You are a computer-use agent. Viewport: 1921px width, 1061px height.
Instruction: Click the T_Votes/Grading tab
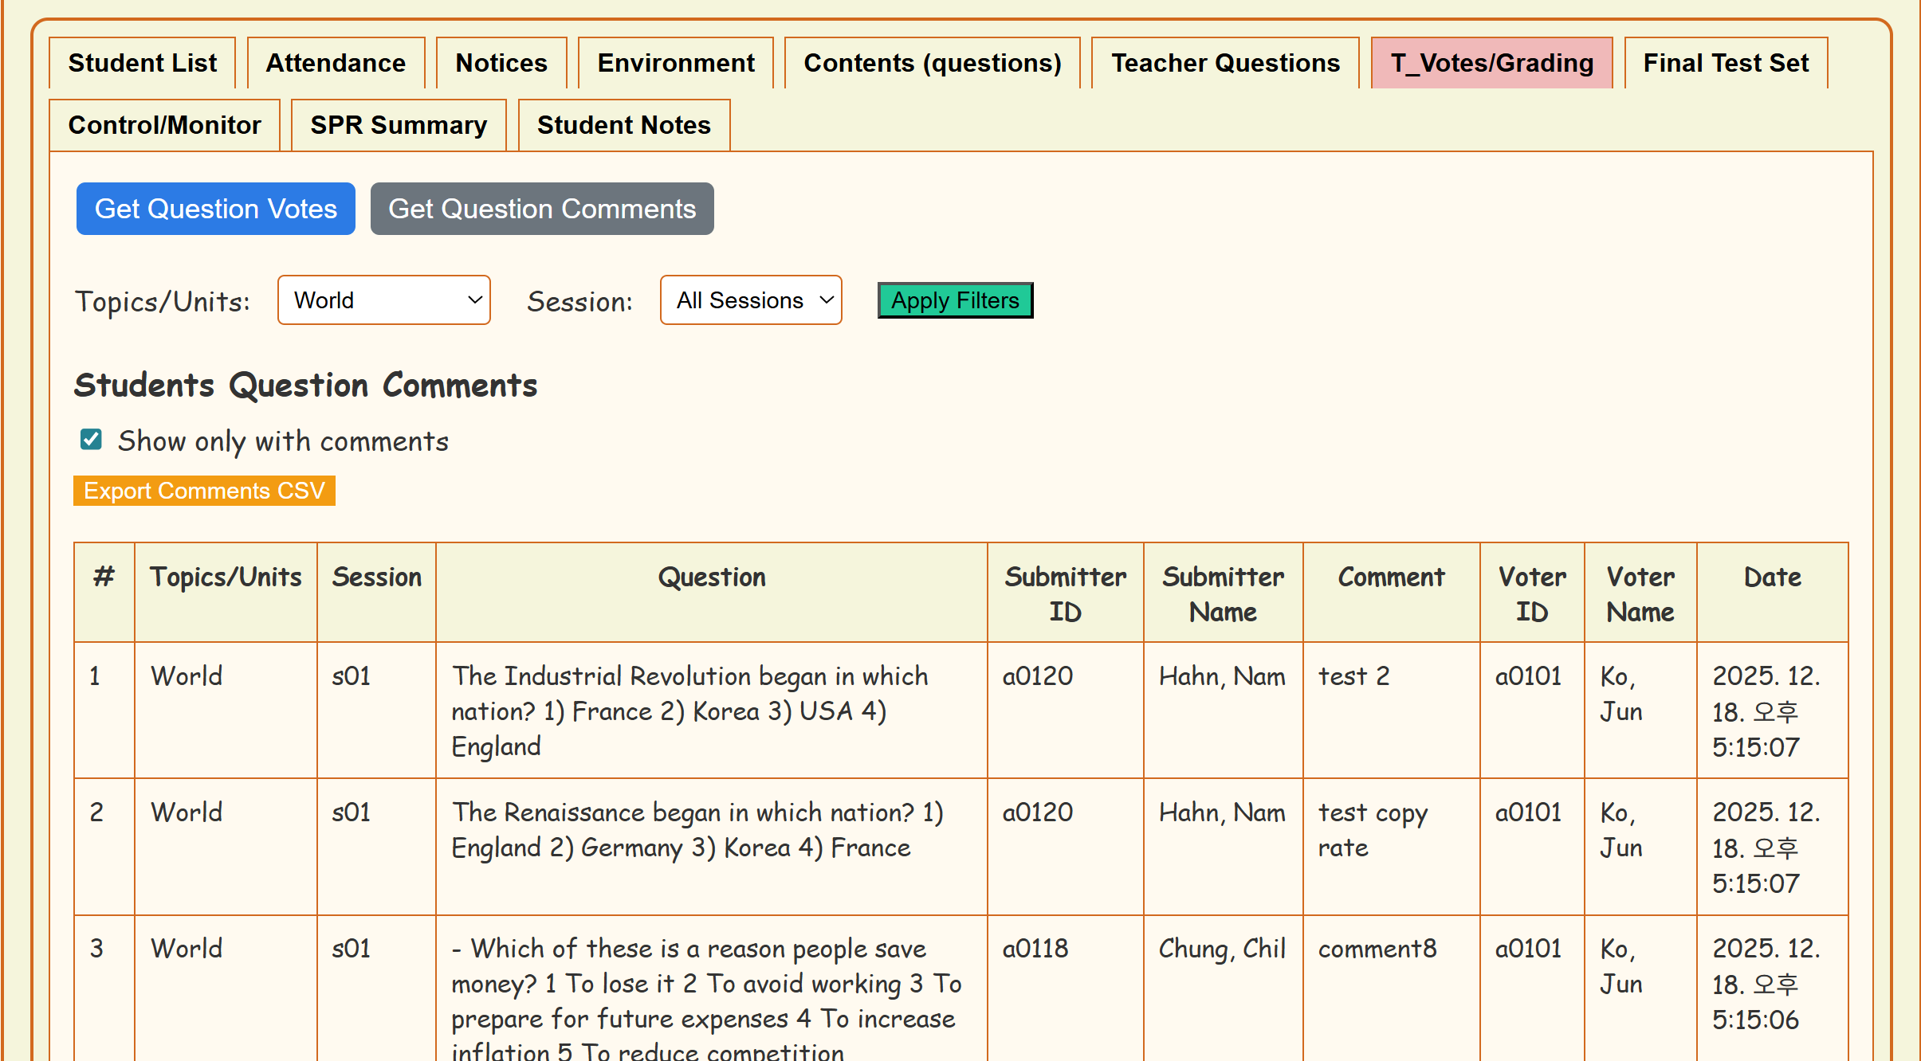pos(1491,63)
